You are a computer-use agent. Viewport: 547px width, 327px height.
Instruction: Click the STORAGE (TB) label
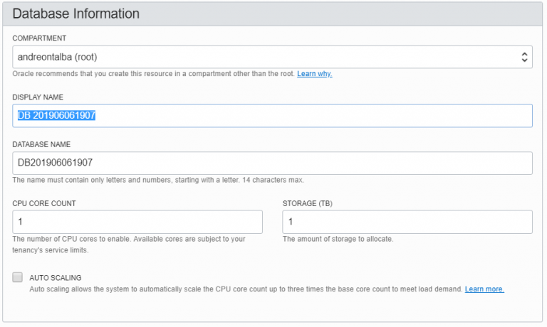(x=307, y=203)
